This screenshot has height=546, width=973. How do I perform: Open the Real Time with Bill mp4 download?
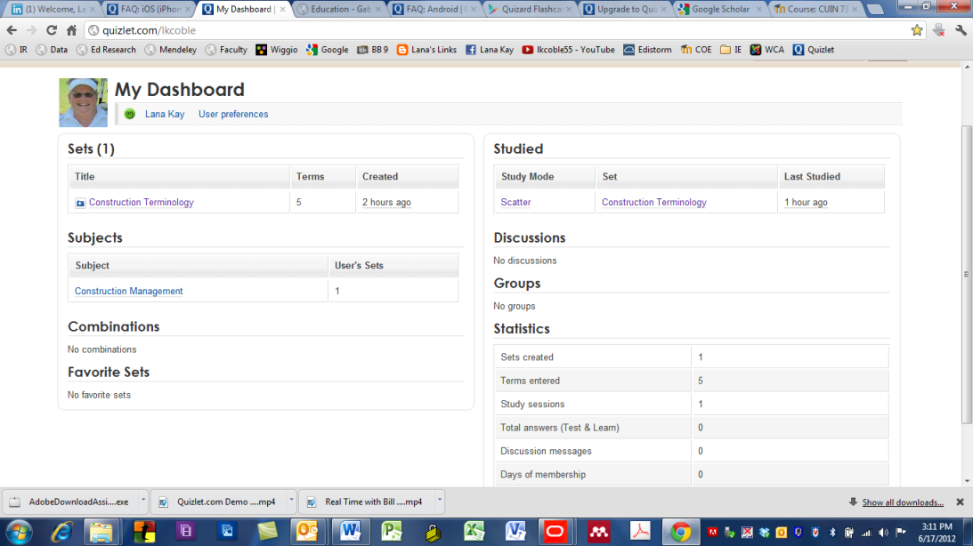coord(366,502)
